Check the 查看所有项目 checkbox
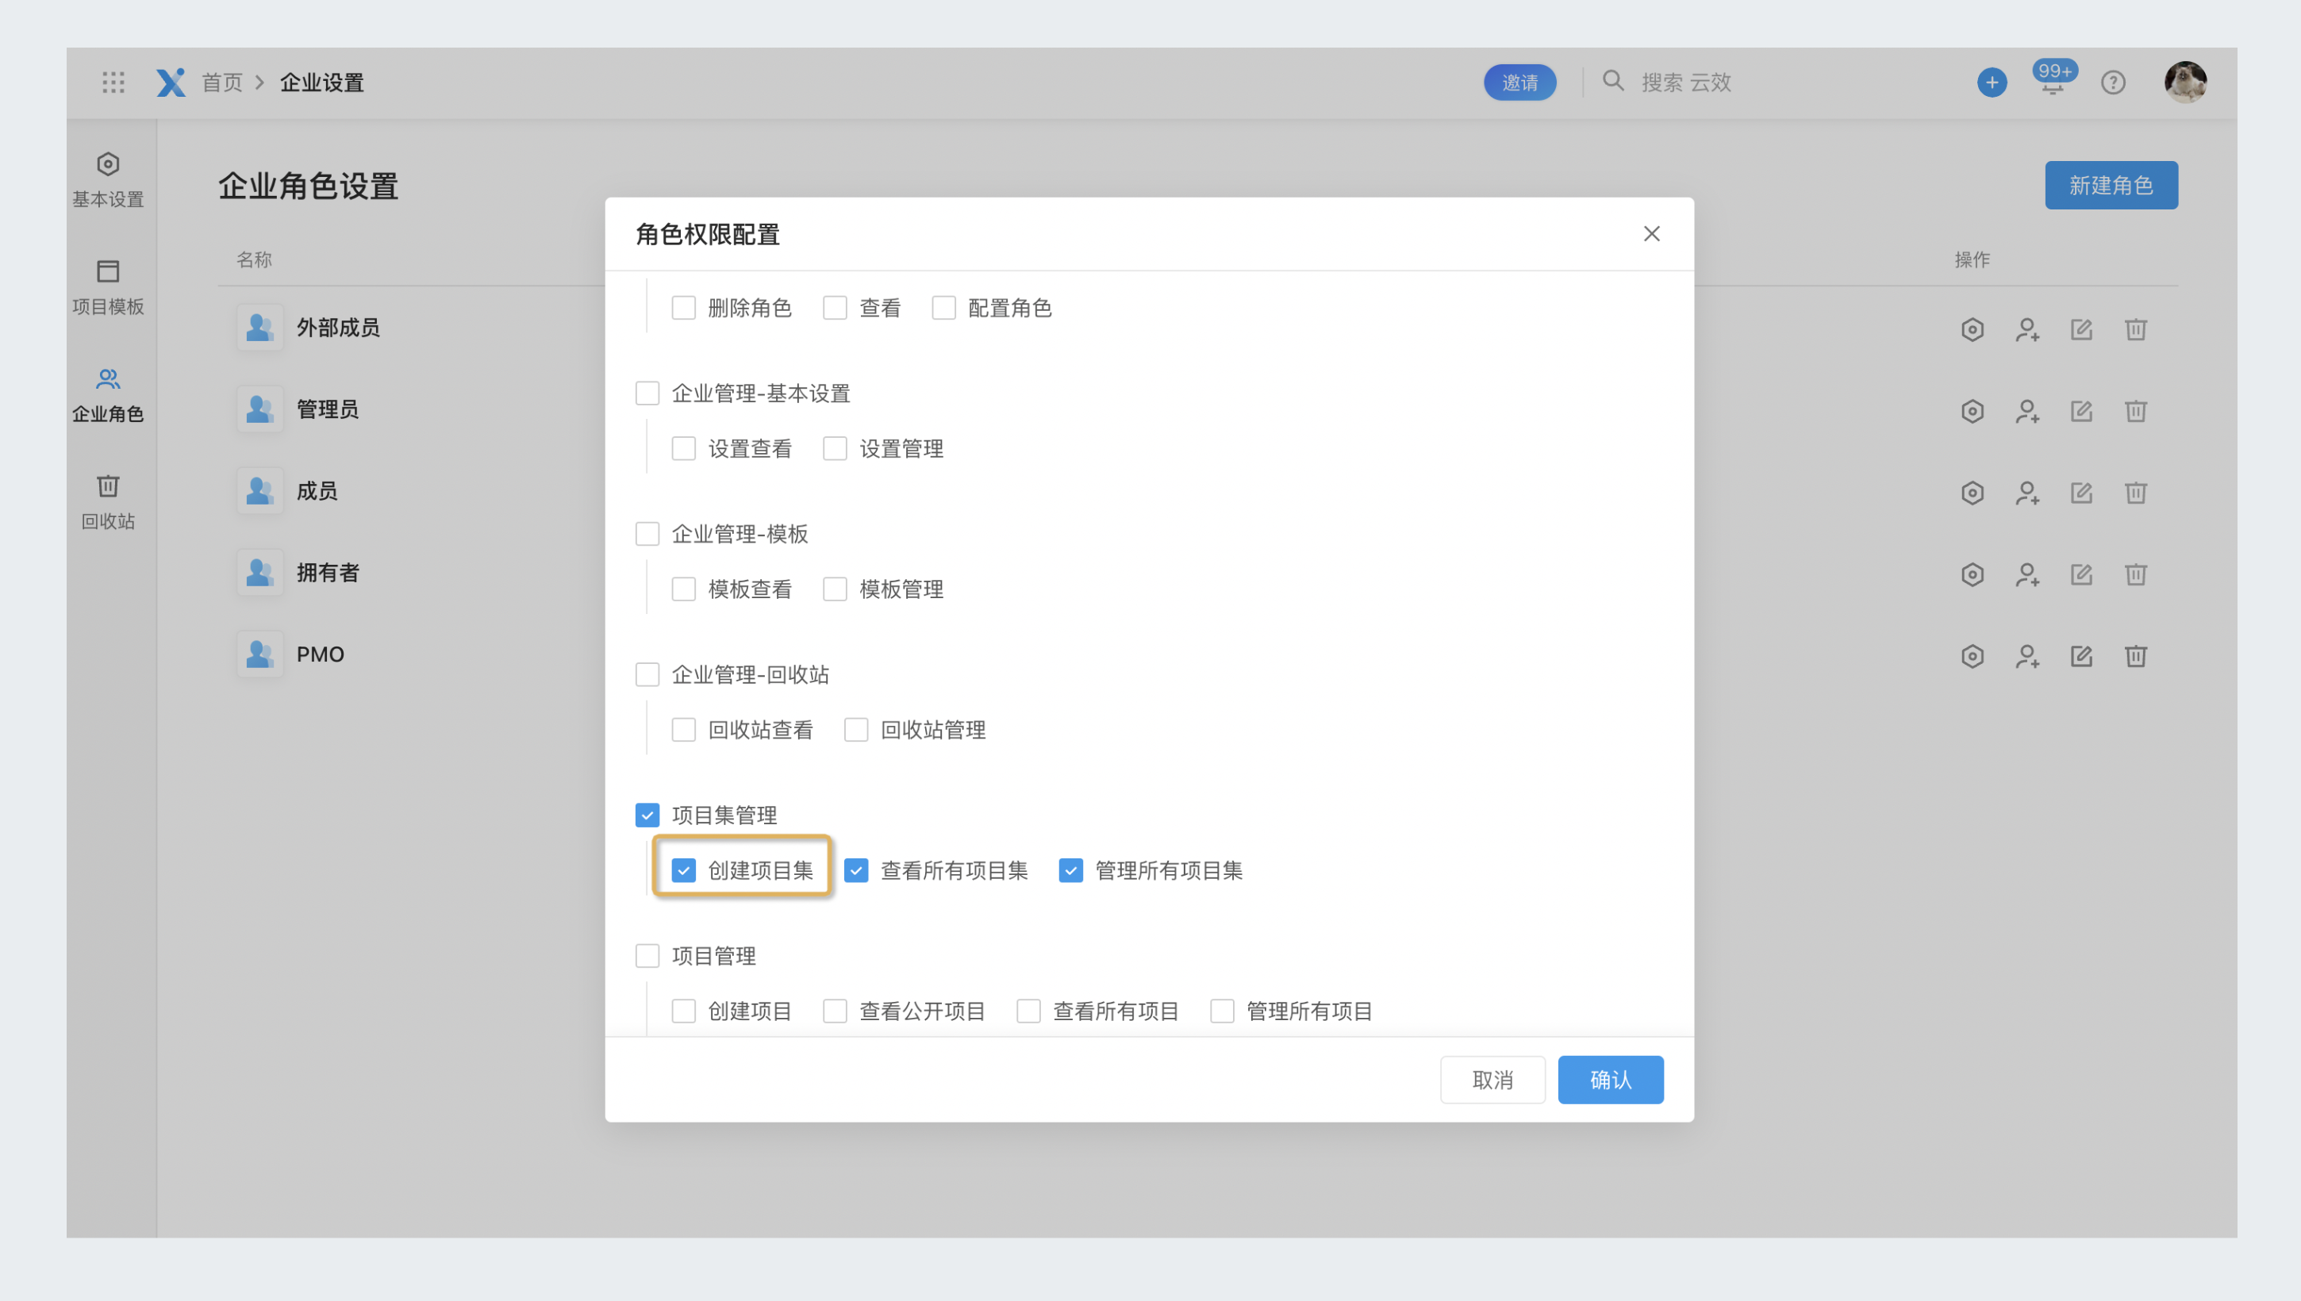2301x1301 pixels. click(x=1028, y=1011)
